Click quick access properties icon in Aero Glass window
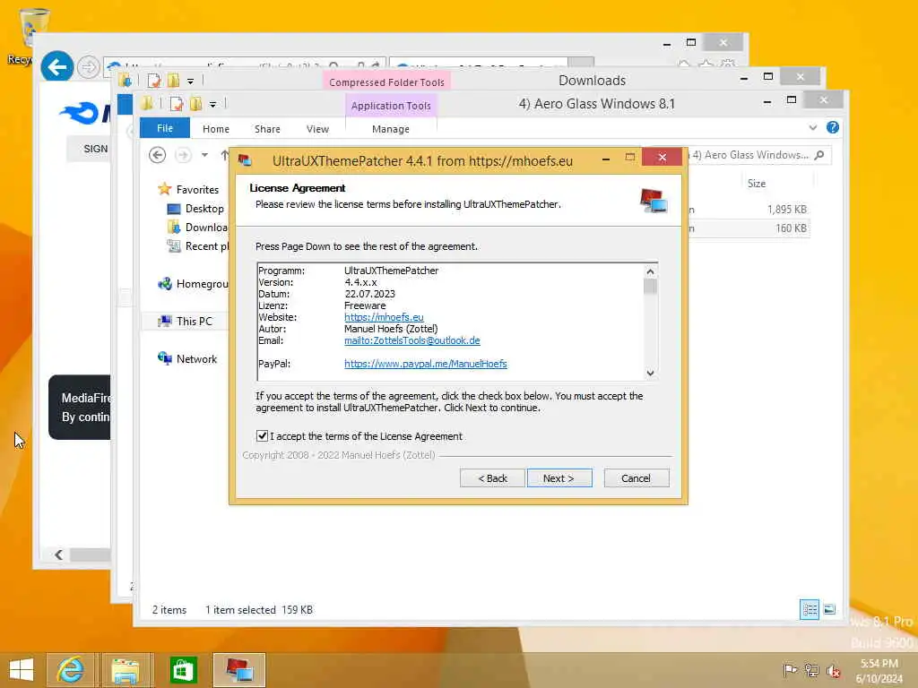918x688 pixels. click(x=176, y=104)
